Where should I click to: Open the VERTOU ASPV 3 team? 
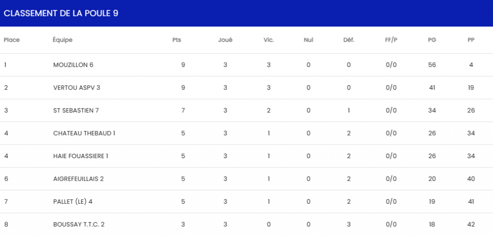[77, 87]
